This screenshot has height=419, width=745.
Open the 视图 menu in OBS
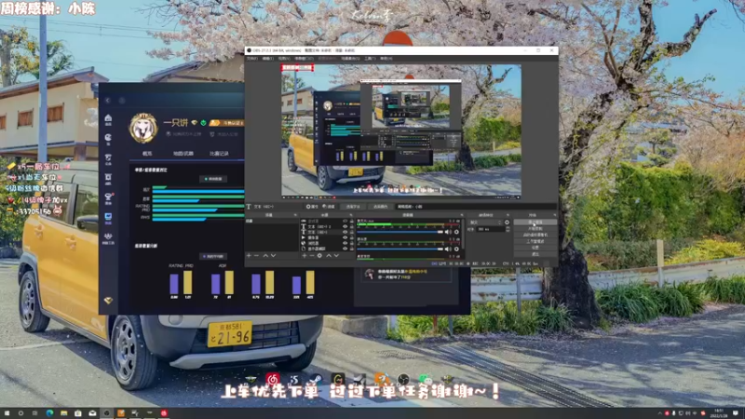(x=284, y=59)
